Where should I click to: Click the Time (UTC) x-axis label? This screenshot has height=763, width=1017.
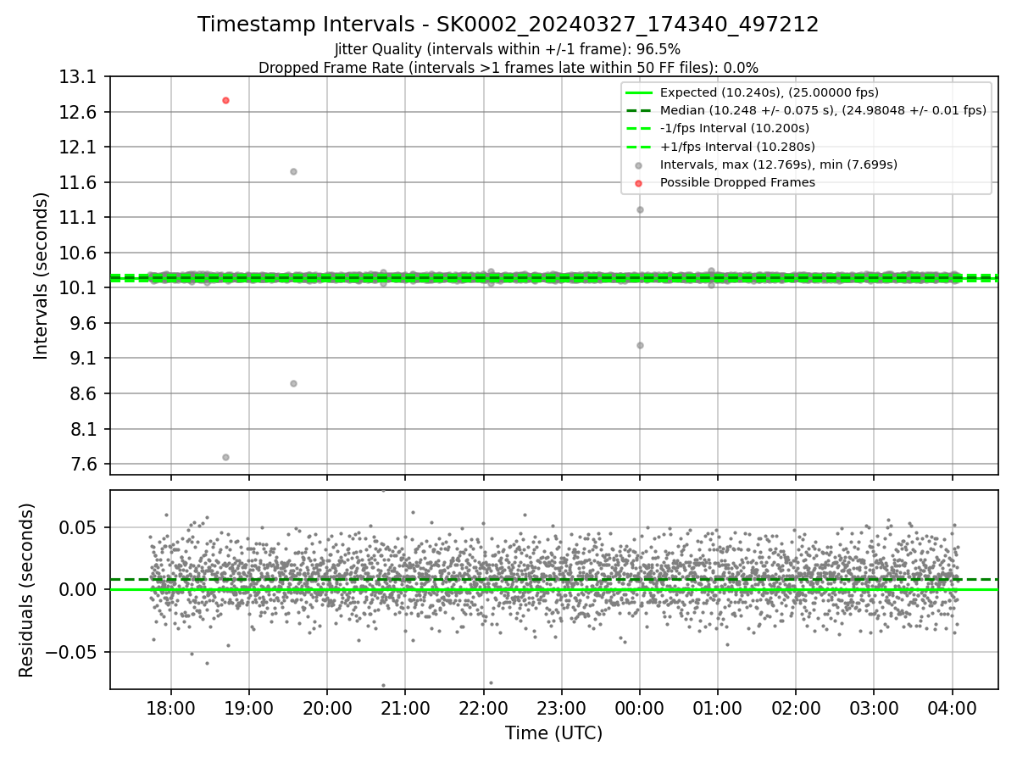coord(554,733)
